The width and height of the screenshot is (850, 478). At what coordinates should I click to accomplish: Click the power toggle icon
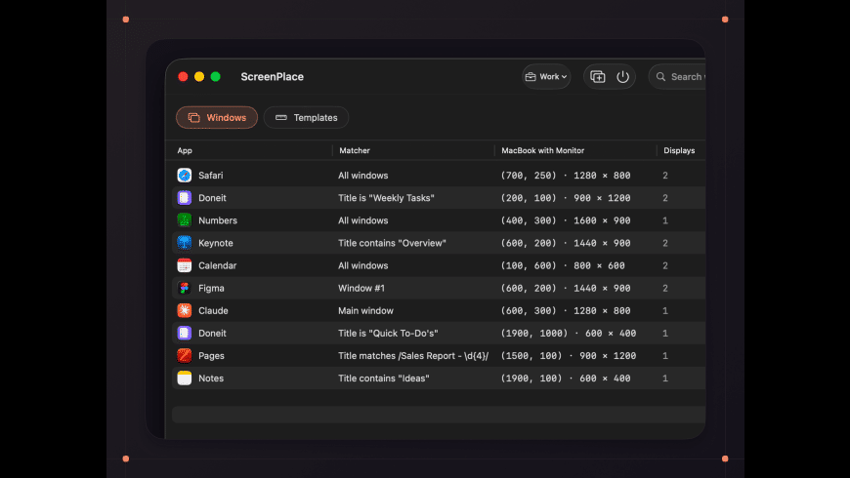tap(623, 77)
